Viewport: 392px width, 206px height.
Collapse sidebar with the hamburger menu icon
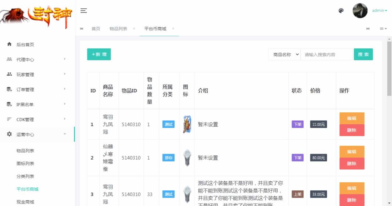coord(83,11)
